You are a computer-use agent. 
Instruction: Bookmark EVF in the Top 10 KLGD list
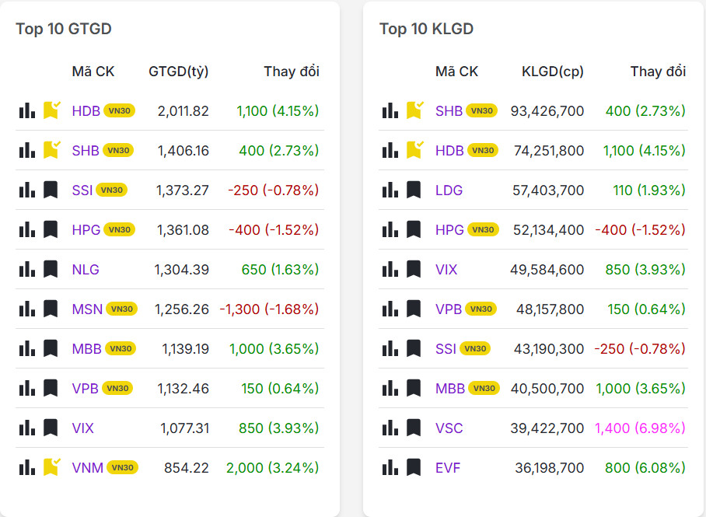tap(414, 467)
